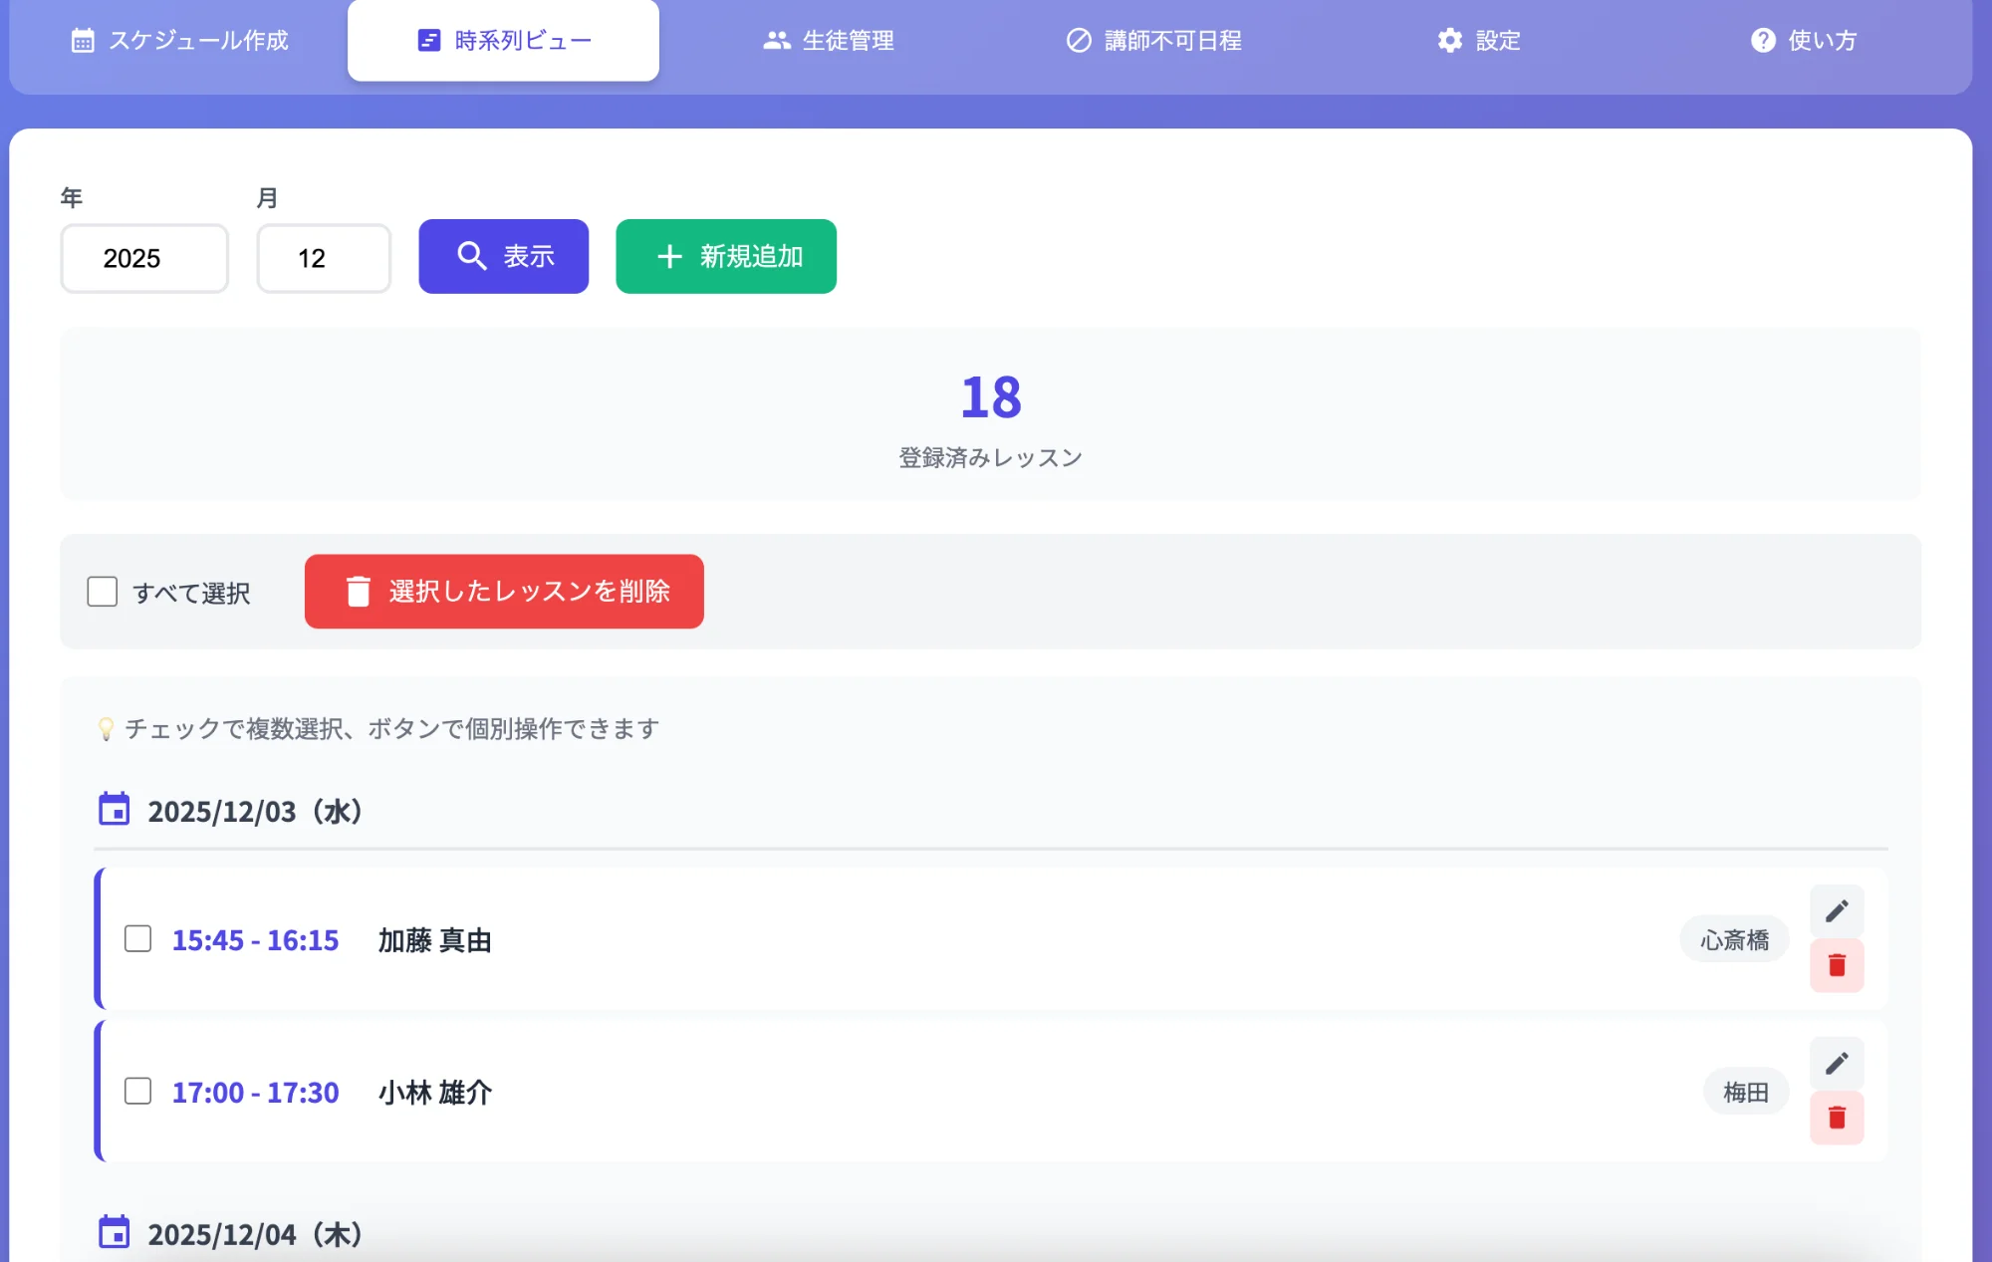Enable the すべて選択 checkbox
Viewport: 1992px width, 1262px height.
(103, 592)
